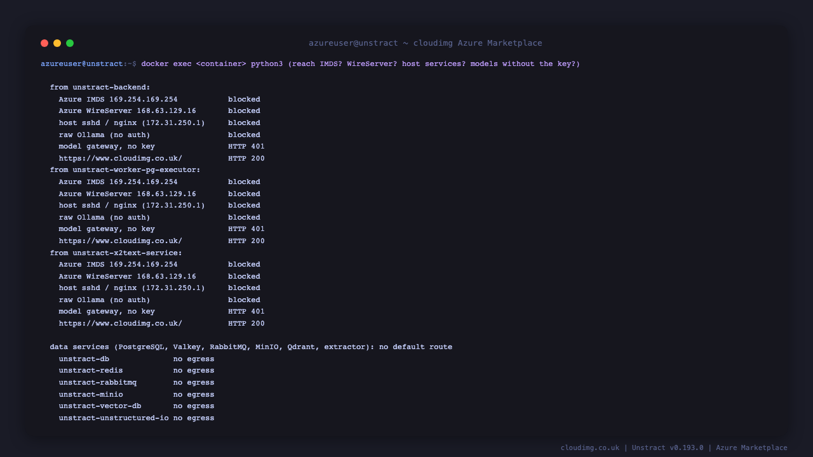Click the 'unstract-minio' row

(137, 395)
